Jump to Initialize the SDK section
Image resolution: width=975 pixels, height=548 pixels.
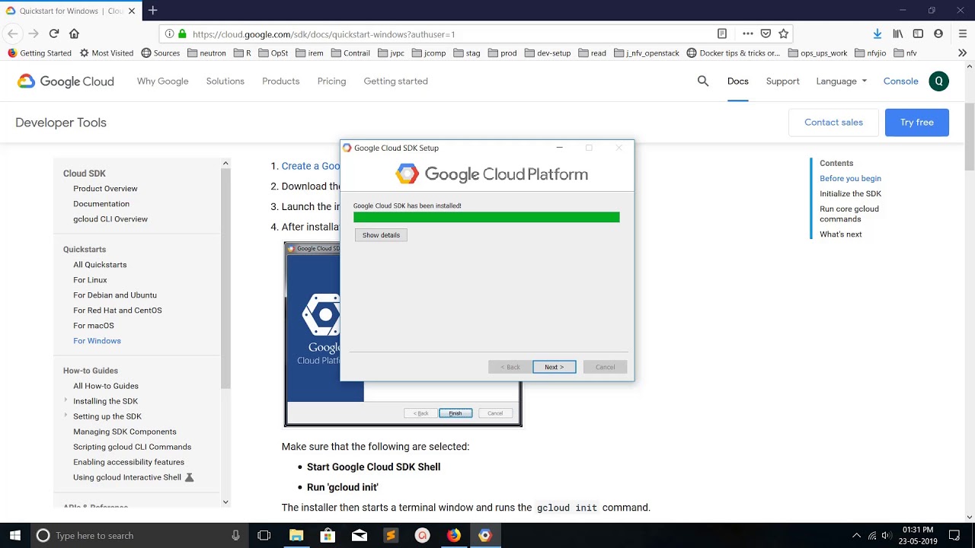pos(850,193)
